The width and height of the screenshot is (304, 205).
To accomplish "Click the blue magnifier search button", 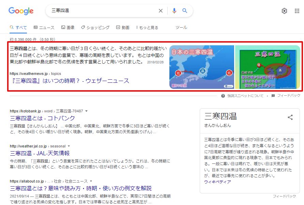I will tap(185, 11).
